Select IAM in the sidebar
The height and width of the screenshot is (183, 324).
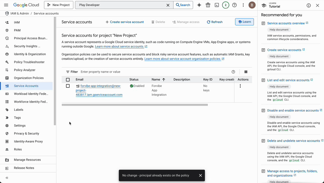17,22
